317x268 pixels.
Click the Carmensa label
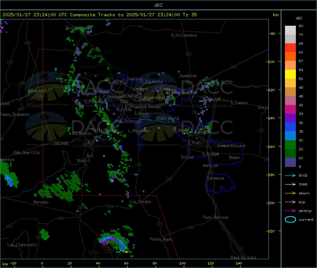click(216, 178)
